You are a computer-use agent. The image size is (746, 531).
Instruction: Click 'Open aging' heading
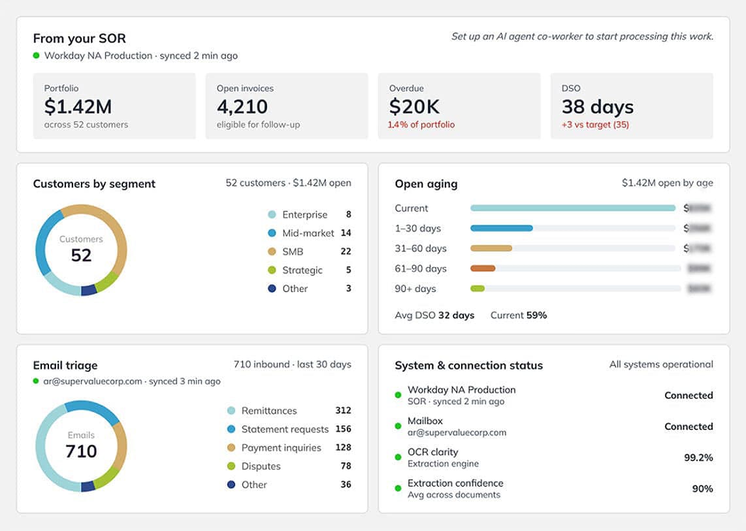coord(427,184)
